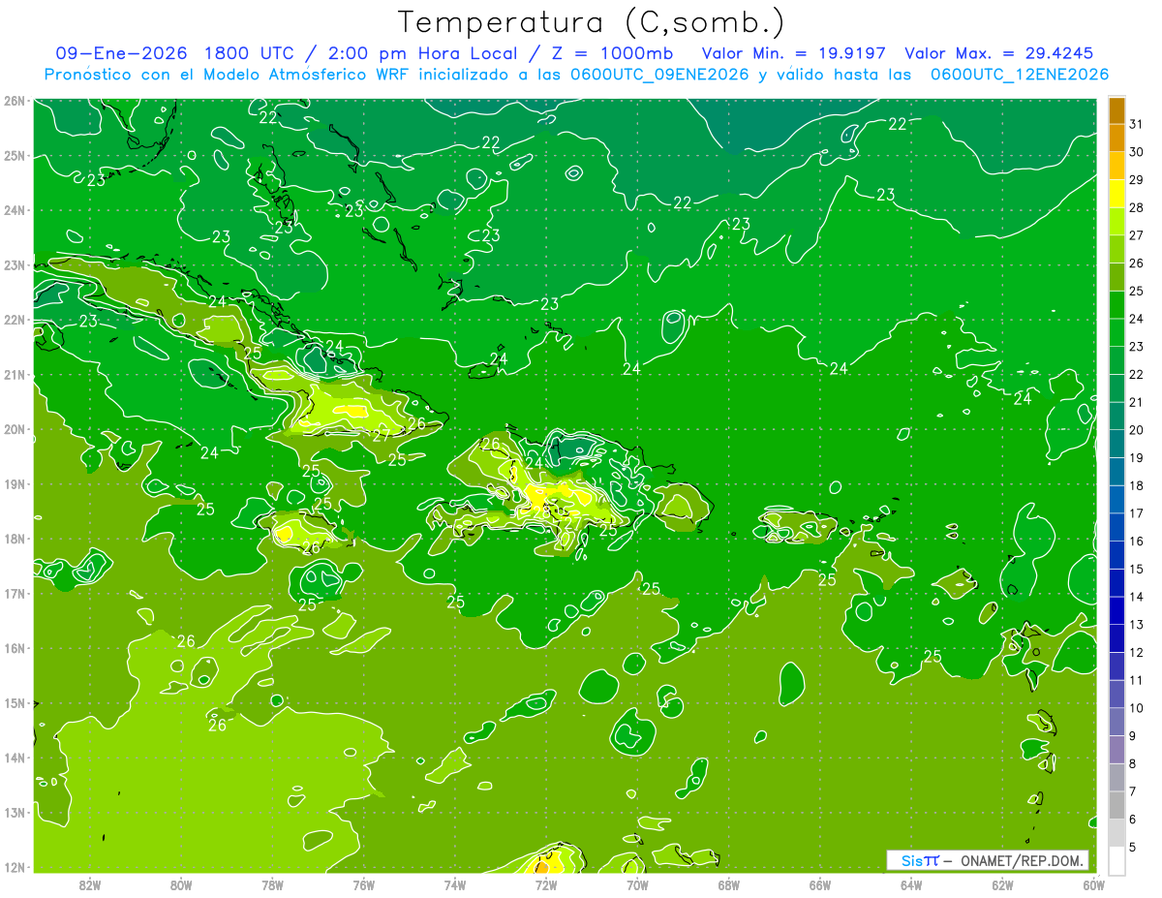Screen dimensions: 1162x898
Task: Click the color scale label 12
Action: point(1136,652)
